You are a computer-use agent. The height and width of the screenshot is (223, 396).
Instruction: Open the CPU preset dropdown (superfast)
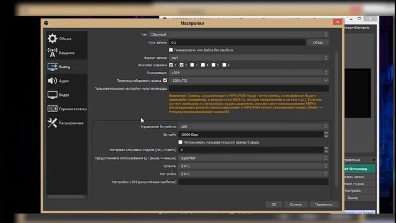253,158
